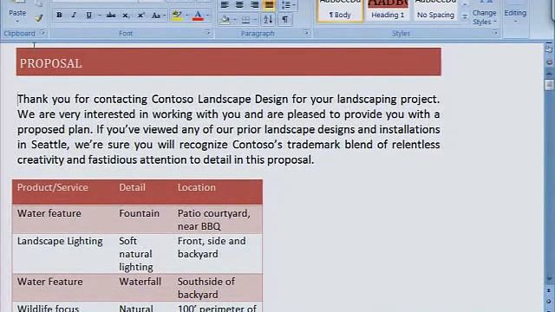The width and height of the screenshot is (555, 312).
Task: Expand Shading color dropdown arrow
Action: (x=235, y=19)
